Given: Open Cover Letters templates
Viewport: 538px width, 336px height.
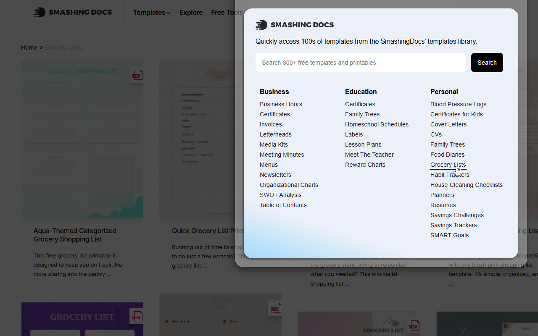Looking at the screenshot, I should pos(448,124).
